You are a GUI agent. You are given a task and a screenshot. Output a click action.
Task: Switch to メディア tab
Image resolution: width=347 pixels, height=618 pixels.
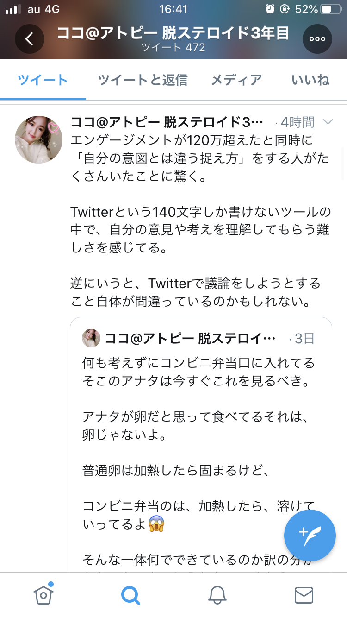click(x=236, y=80)
